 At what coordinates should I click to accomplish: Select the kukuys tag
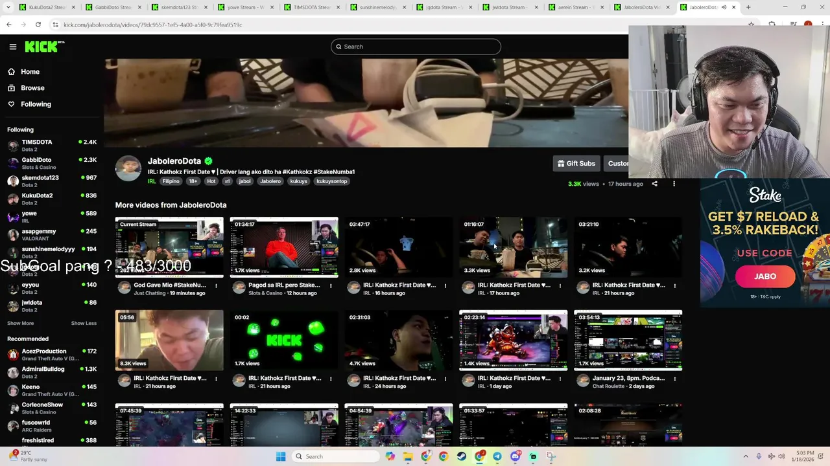[x=298, y=181]
